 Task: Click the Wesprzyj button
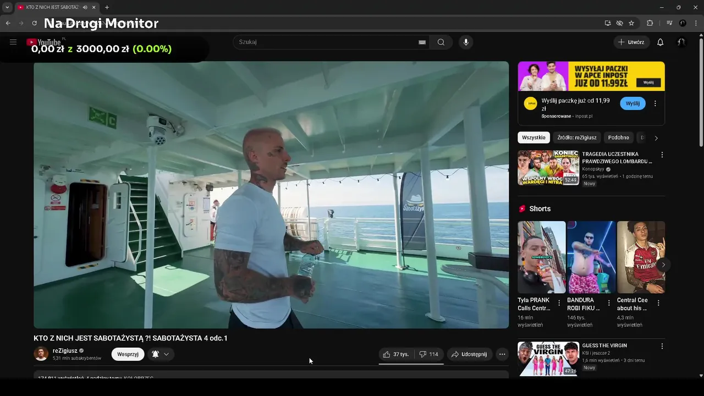[x=128, y=354]
